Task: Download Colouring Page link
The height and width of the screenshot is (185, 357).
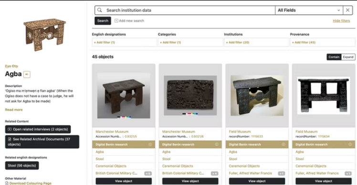Action: (x=30, y=183)
